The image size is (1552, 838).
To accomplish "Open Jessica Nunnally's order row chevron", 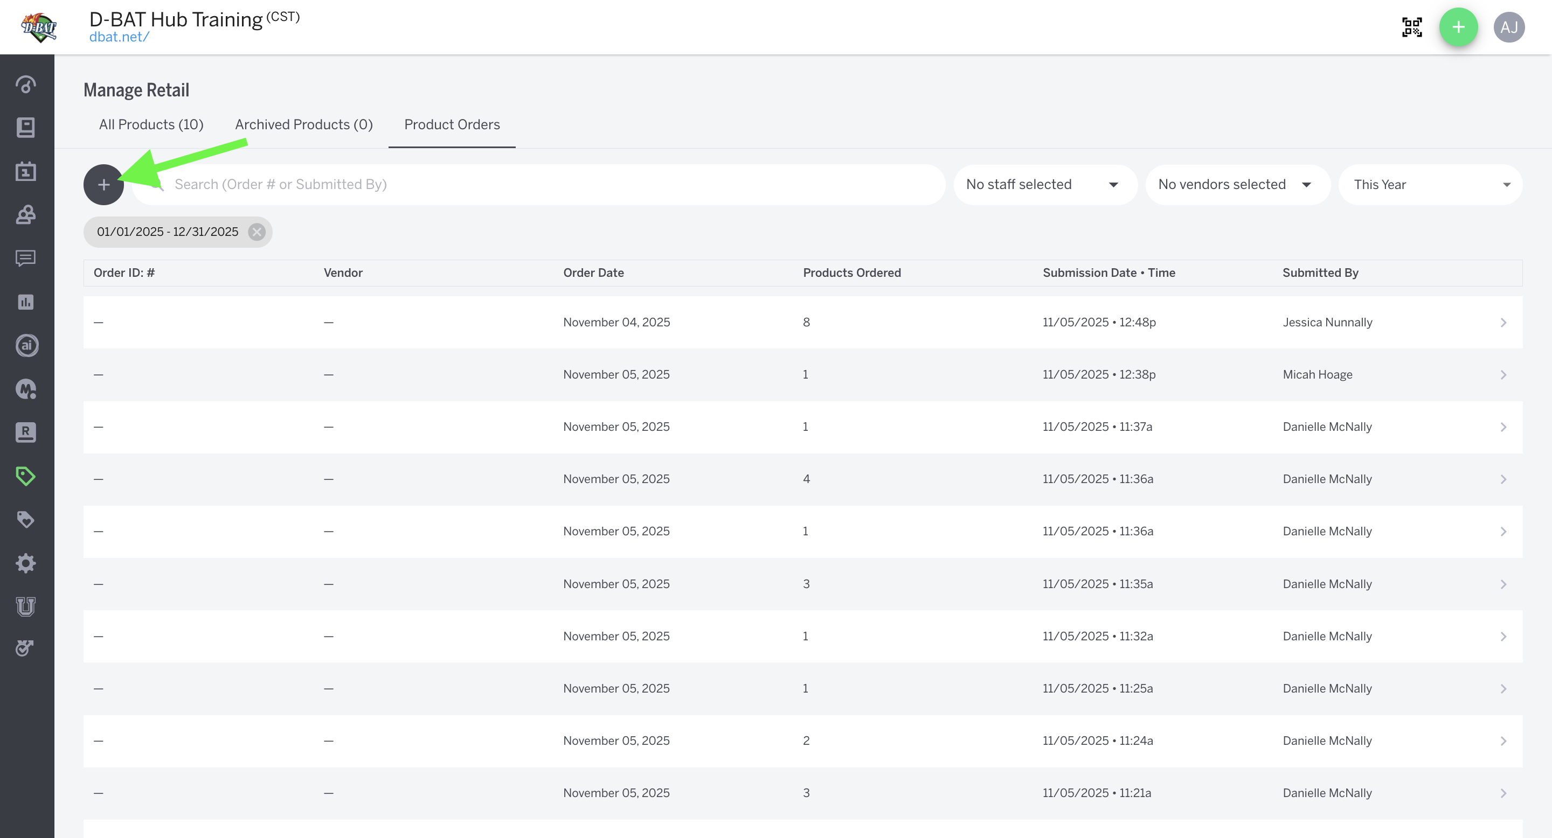I will click(1503, 323).
